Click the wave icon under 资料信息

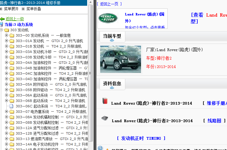[112, 87]
